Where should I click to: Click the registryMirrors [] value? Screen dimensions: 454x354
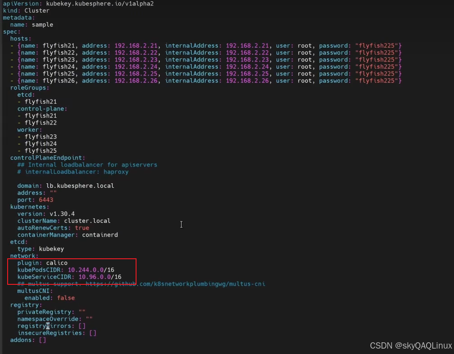(82, 326)
